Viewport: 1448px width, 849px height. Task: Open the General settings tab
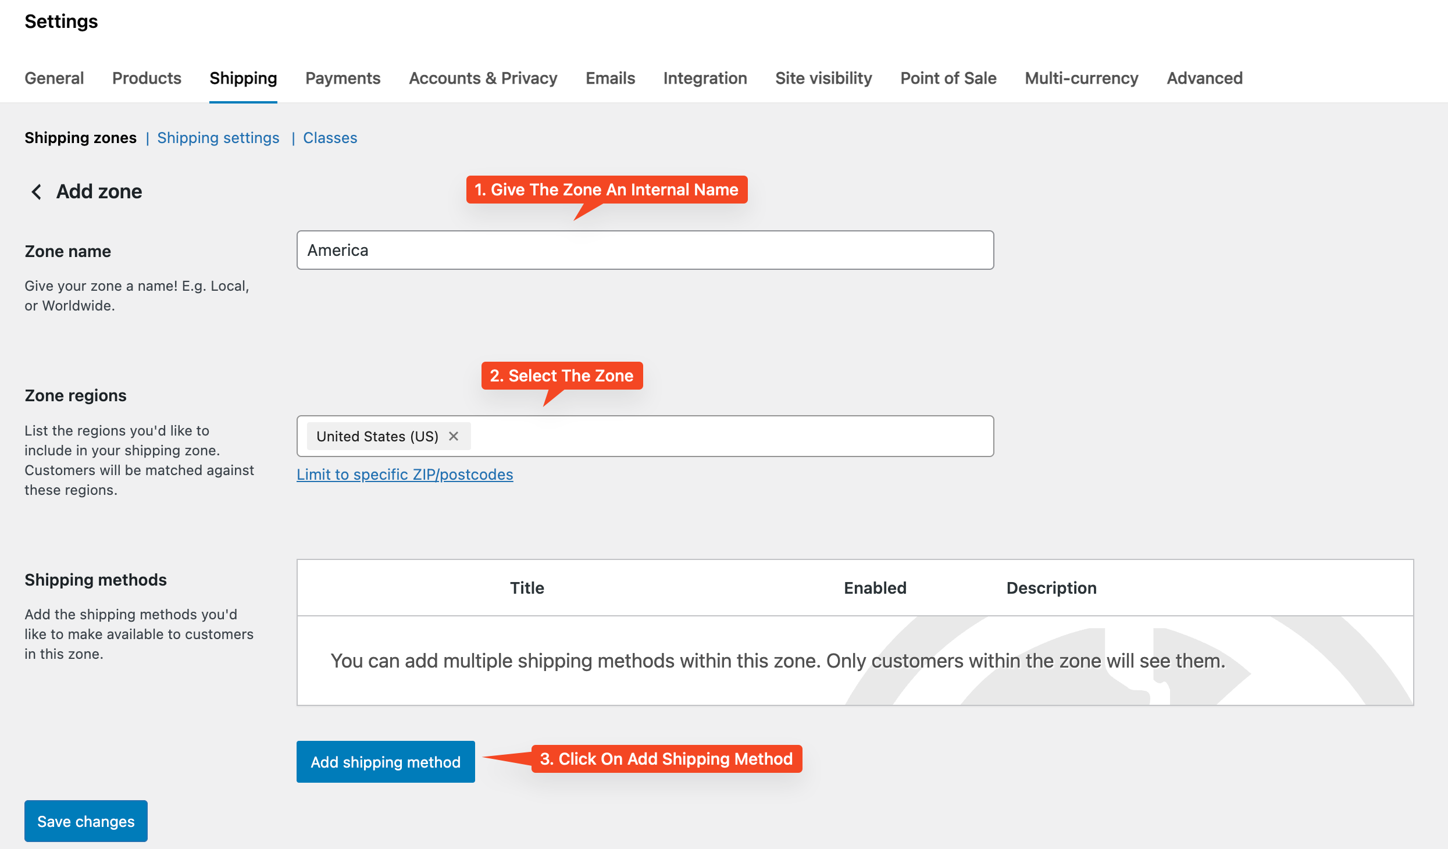point(54,78)
